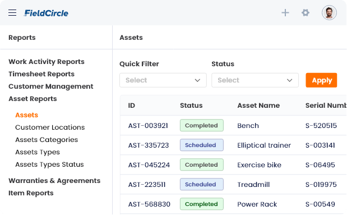
Task: Open Timesheet Reports section
Action: pyautogui.click(x=41, y=74)
